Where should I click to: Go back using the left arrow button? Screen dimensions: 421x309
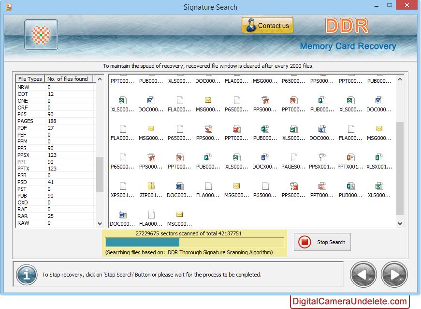coord(363,274)
